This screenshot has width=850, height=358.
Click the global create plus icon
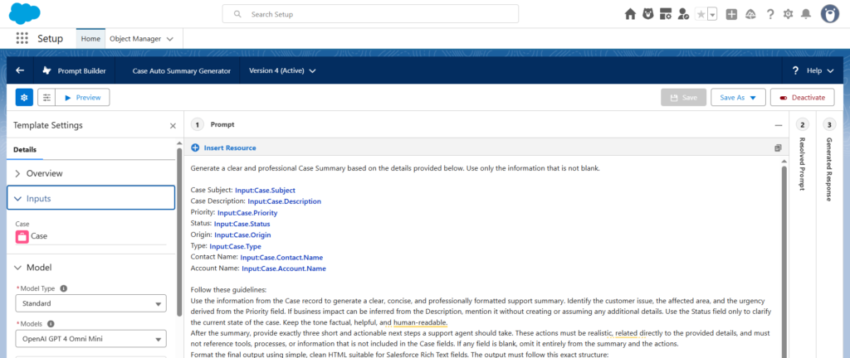click(x=731, y=14)
